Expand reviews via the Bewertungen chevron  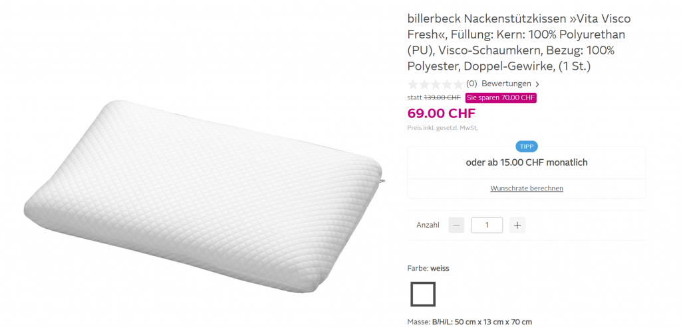[x=537, y=84]
